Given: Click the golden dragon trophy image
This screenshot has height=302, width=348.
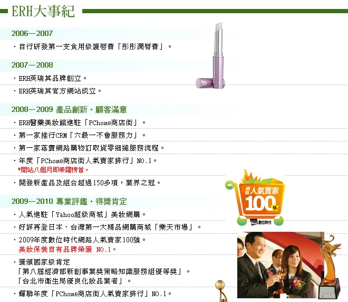Looking at the screenshot, I should (330, 267).
